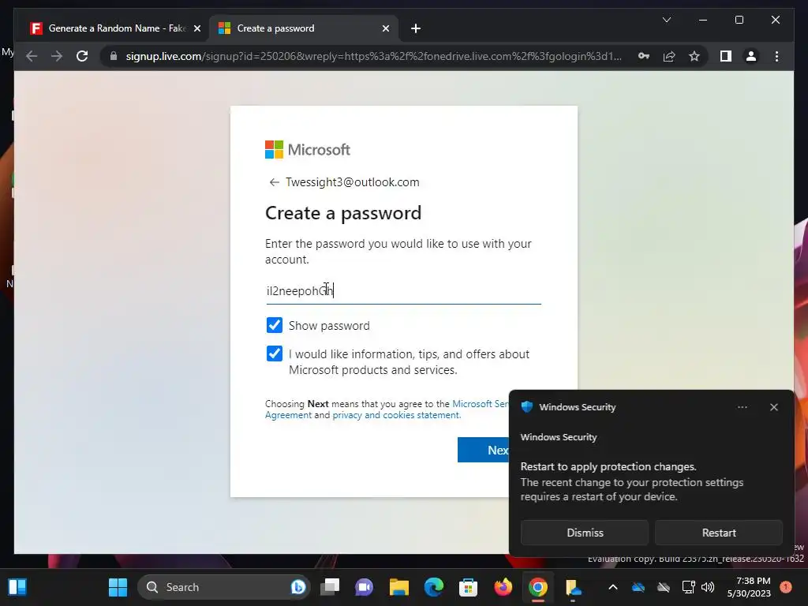The height and width of the screenshot is (606, 808).
Task: Click the OneDrive tray icon
Action: (638, 587)
